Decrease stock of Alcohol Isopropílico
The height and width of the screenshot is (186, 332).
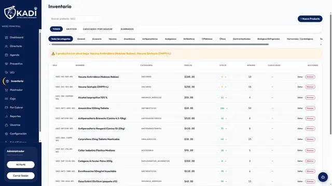tap(218, 98)
